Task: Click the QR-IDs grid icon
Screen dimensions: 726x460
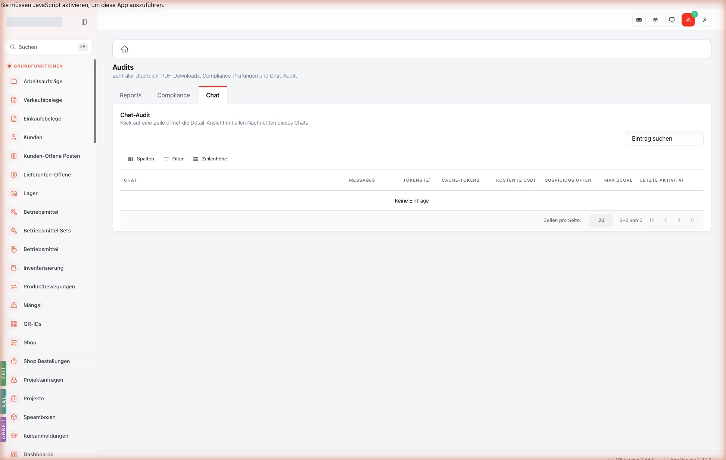Action: tap(14, 324)
